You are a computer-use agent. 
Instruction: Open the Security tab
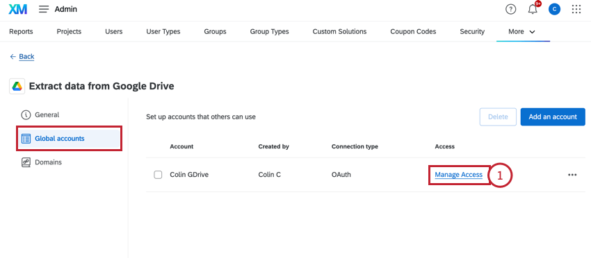[472, 32]
